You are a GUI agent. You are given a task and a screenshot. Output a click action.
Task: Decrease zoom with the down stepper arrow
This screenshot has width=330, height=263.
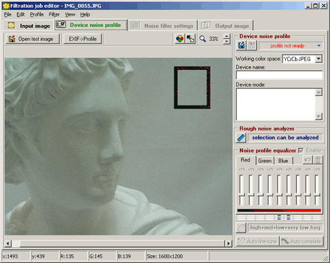point(226,42)
